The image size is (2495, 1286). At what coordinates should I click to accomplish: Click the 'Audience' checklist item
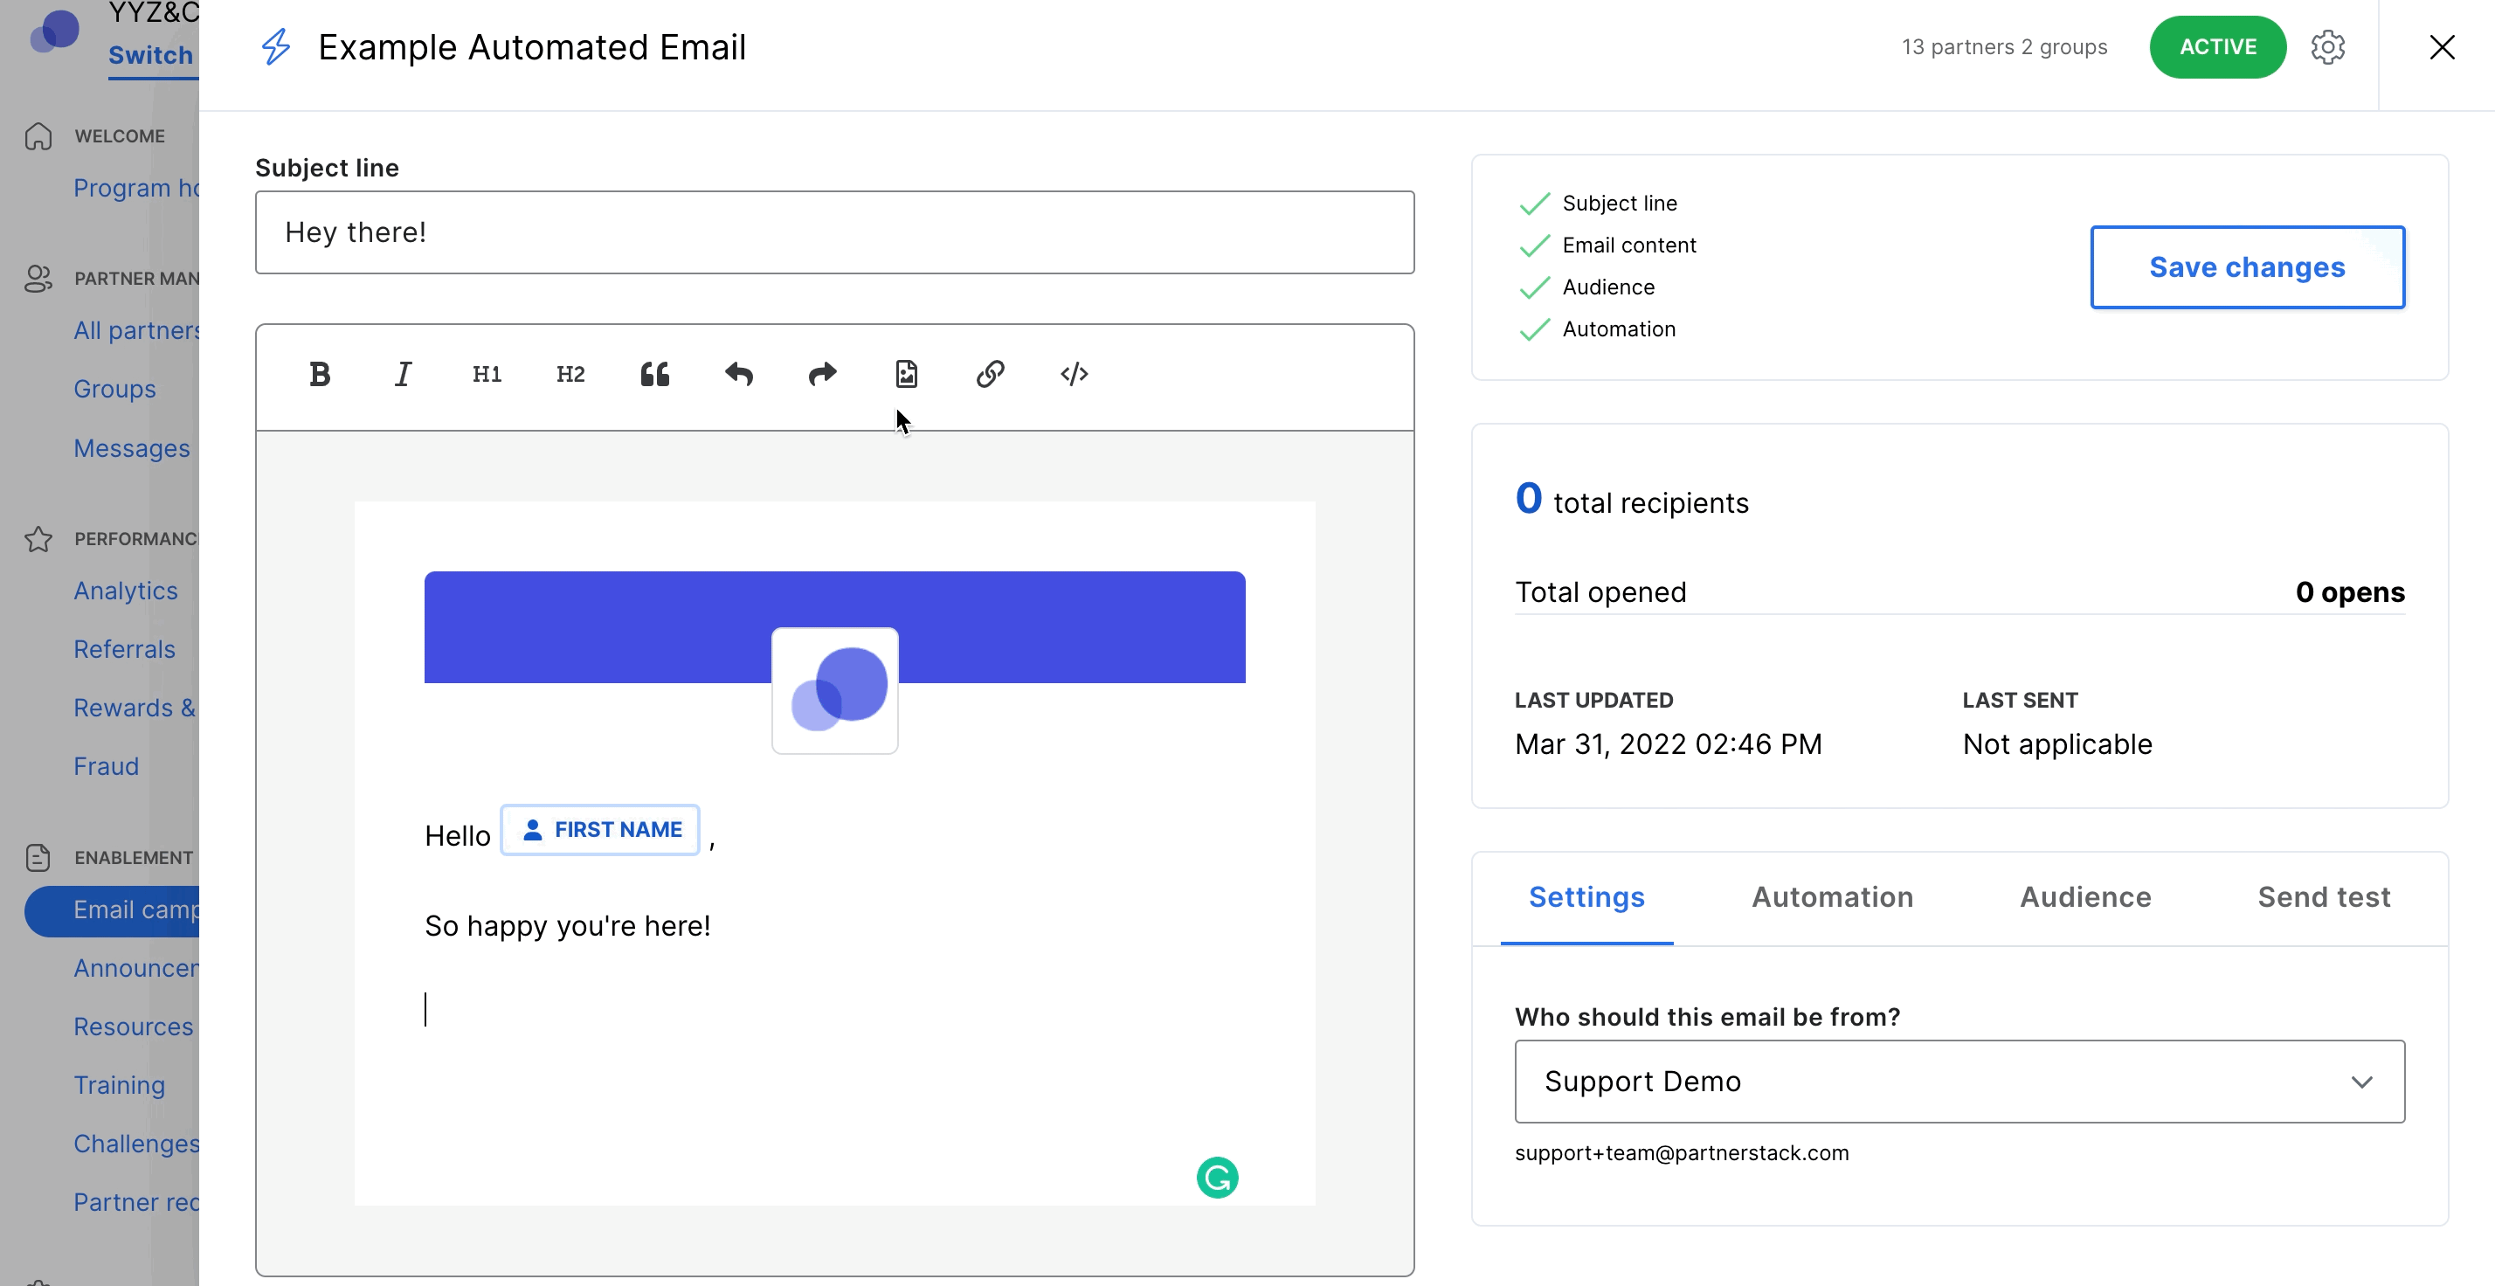pyautogui.click(x=1607, y=287)
